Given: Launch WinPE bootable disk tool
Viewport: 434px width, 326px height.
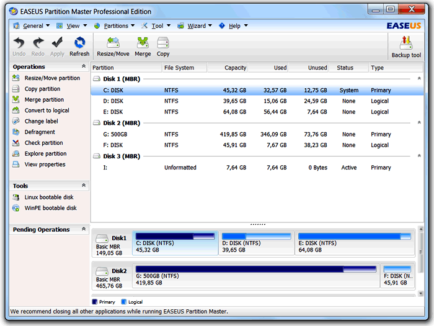Looking at the screenshot, I should (50, 208).
